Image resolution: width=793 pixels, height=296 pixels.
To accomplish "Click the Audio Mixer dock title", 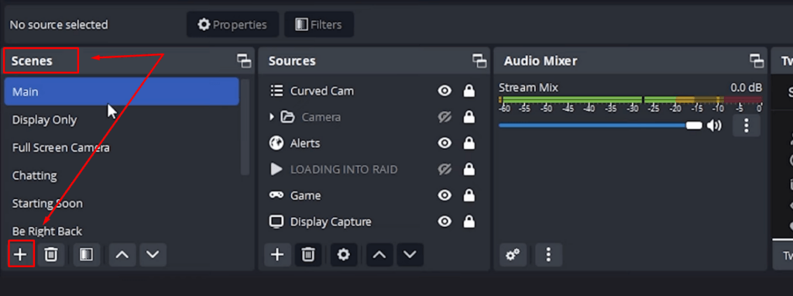I will pyautogui.click(x=541, y=60).
